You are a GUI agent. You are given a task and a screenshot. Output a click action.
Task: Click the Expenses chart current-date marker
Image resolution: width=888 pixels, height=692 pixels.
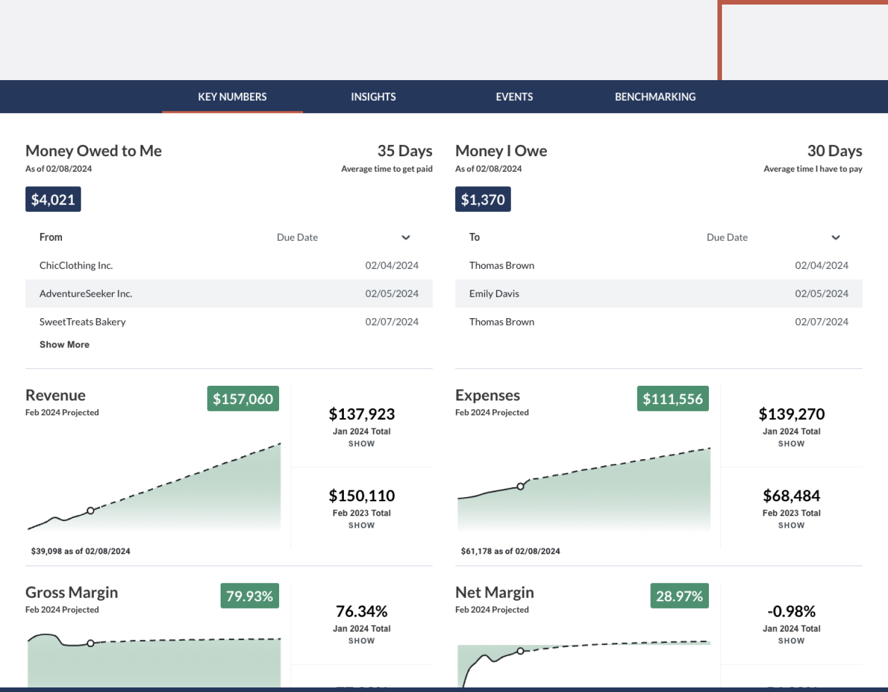[520, 486]
